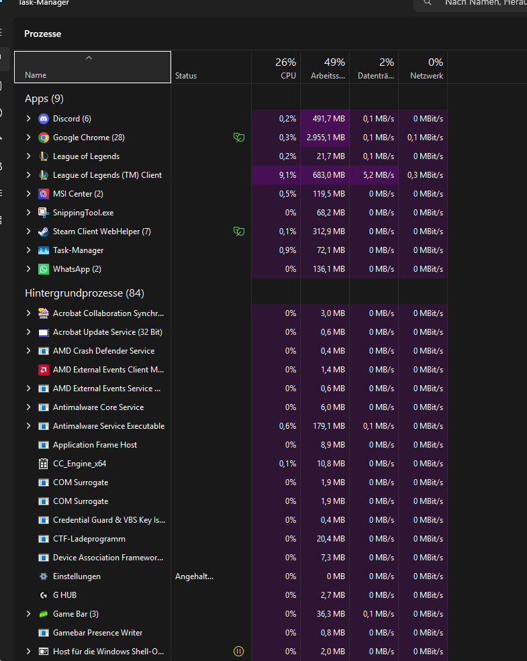Expand the WhatsApp (2) group

(x=28, y=269)
